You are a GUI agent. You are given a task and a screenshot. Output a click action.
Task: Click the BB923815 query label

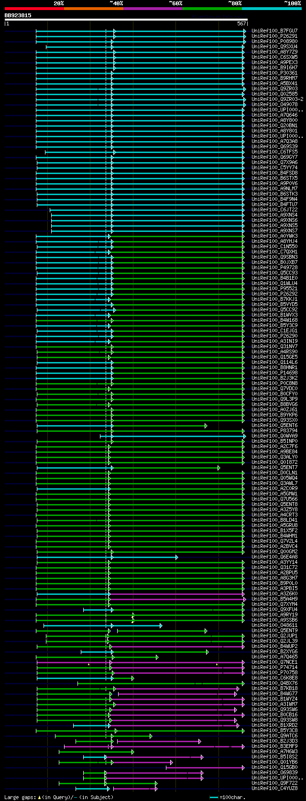pos(18,15)
